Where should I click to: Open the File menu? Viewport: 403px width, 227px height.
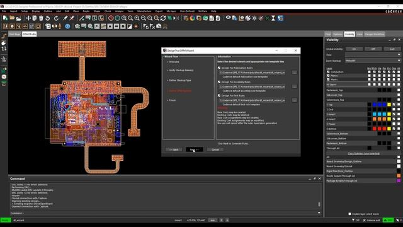tap(4, 11)
